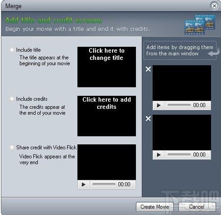Image resolution: width=221 pixels, height=215 pixels.
Task: Click the filmstrip Merge icon in header
Action: tap(200, 25)
